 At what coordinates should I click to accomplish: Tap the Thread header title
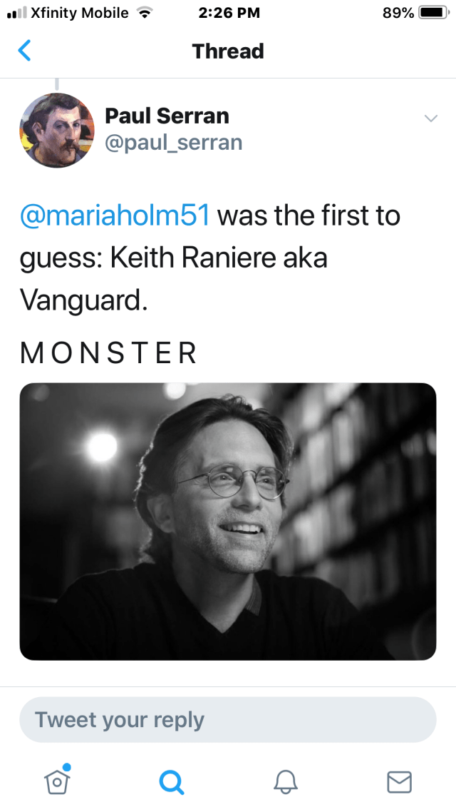click(228, 51)
